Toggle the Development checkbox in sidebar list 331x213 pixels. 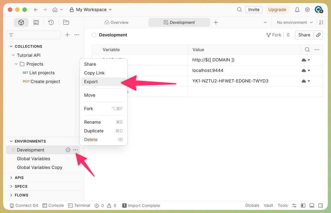point(13,150)
